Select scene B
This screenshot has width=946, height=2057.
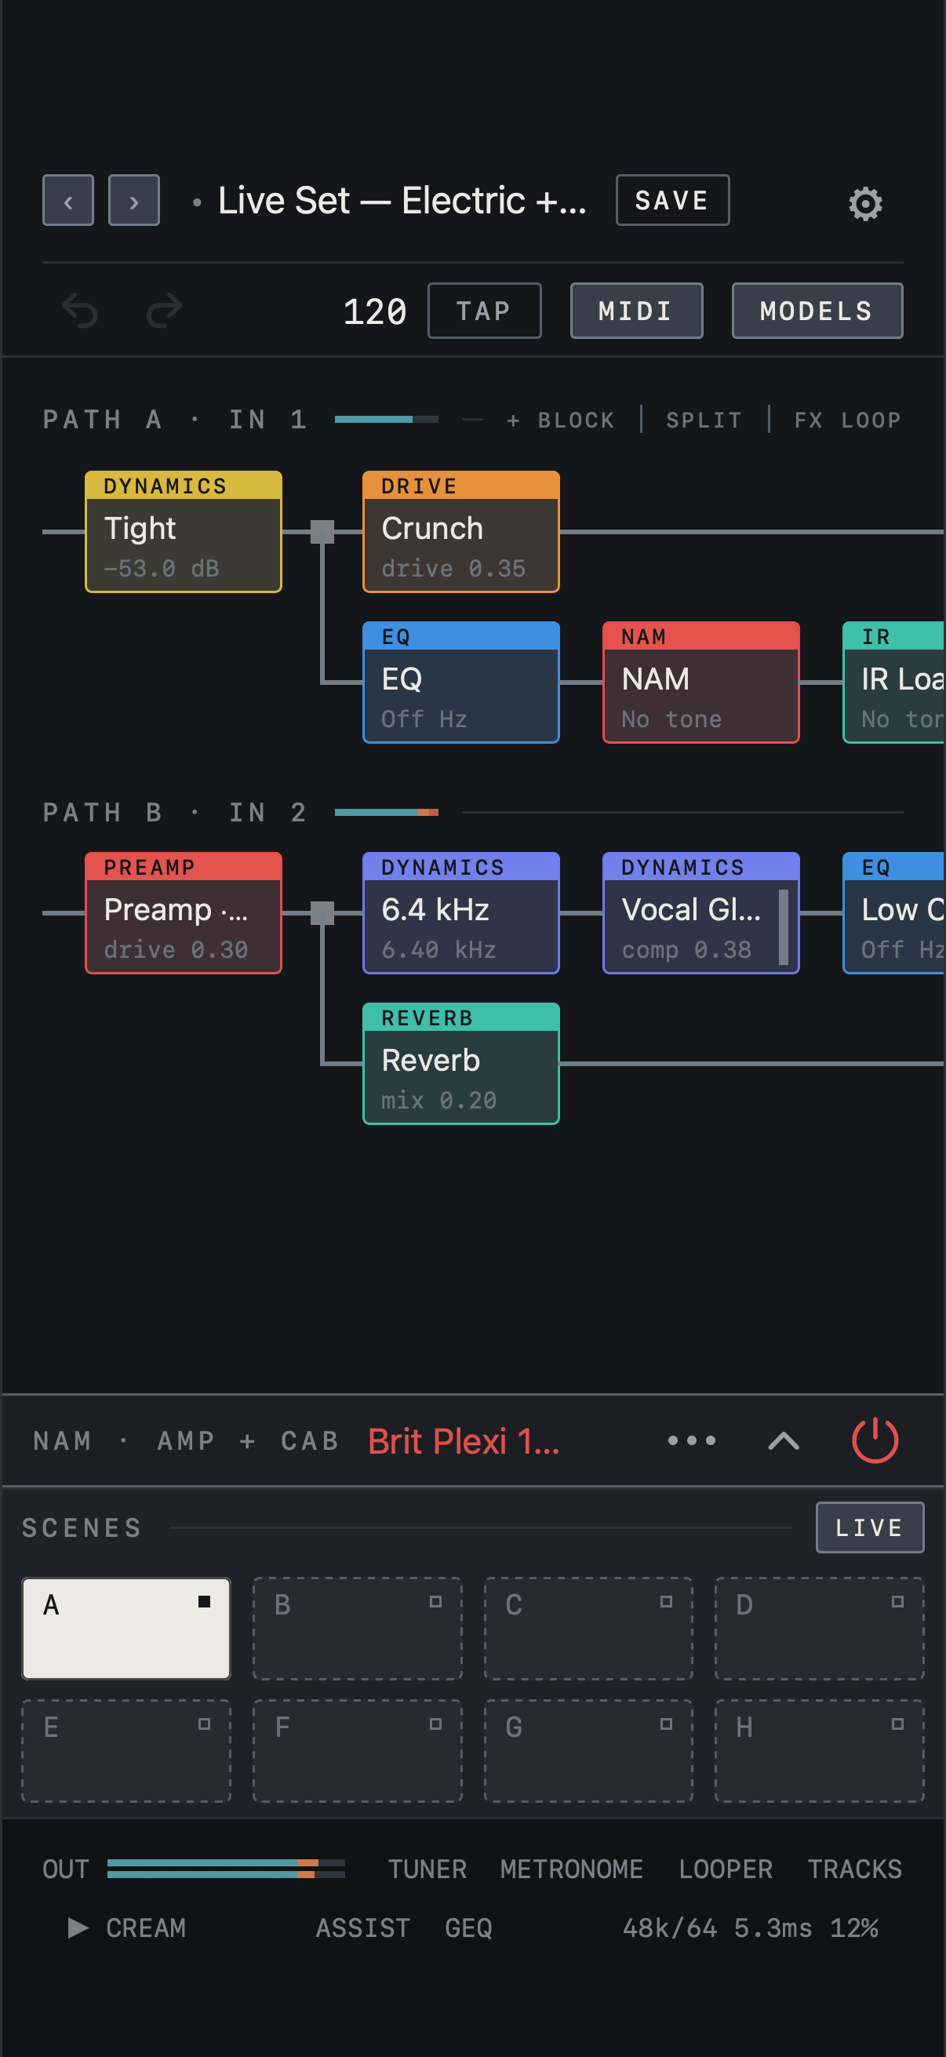coord(358,1629)
